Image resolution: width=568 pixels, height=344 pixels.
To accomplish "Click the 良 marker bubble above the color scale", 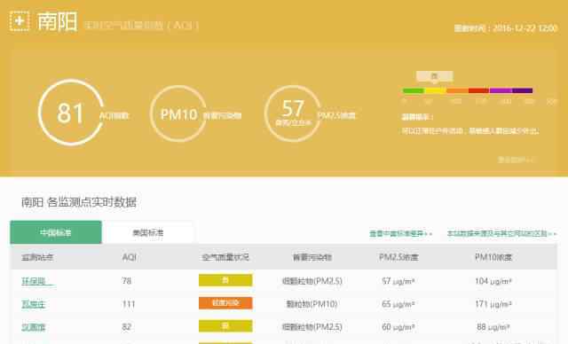I will [x=434, y=76].
